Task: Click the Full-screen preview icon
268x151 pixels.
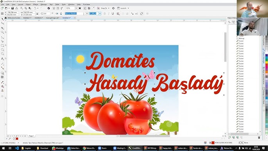Action: 80,8
